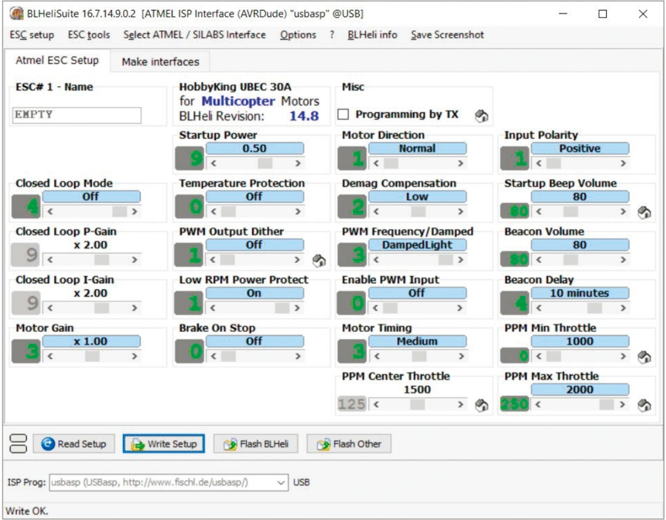Decrease Startup Power with left arrow
This screenshot has height=520, width=666.
point(213,163)
